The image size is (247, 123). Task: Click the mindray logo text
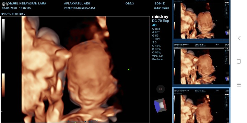click(x=160, y=17)
